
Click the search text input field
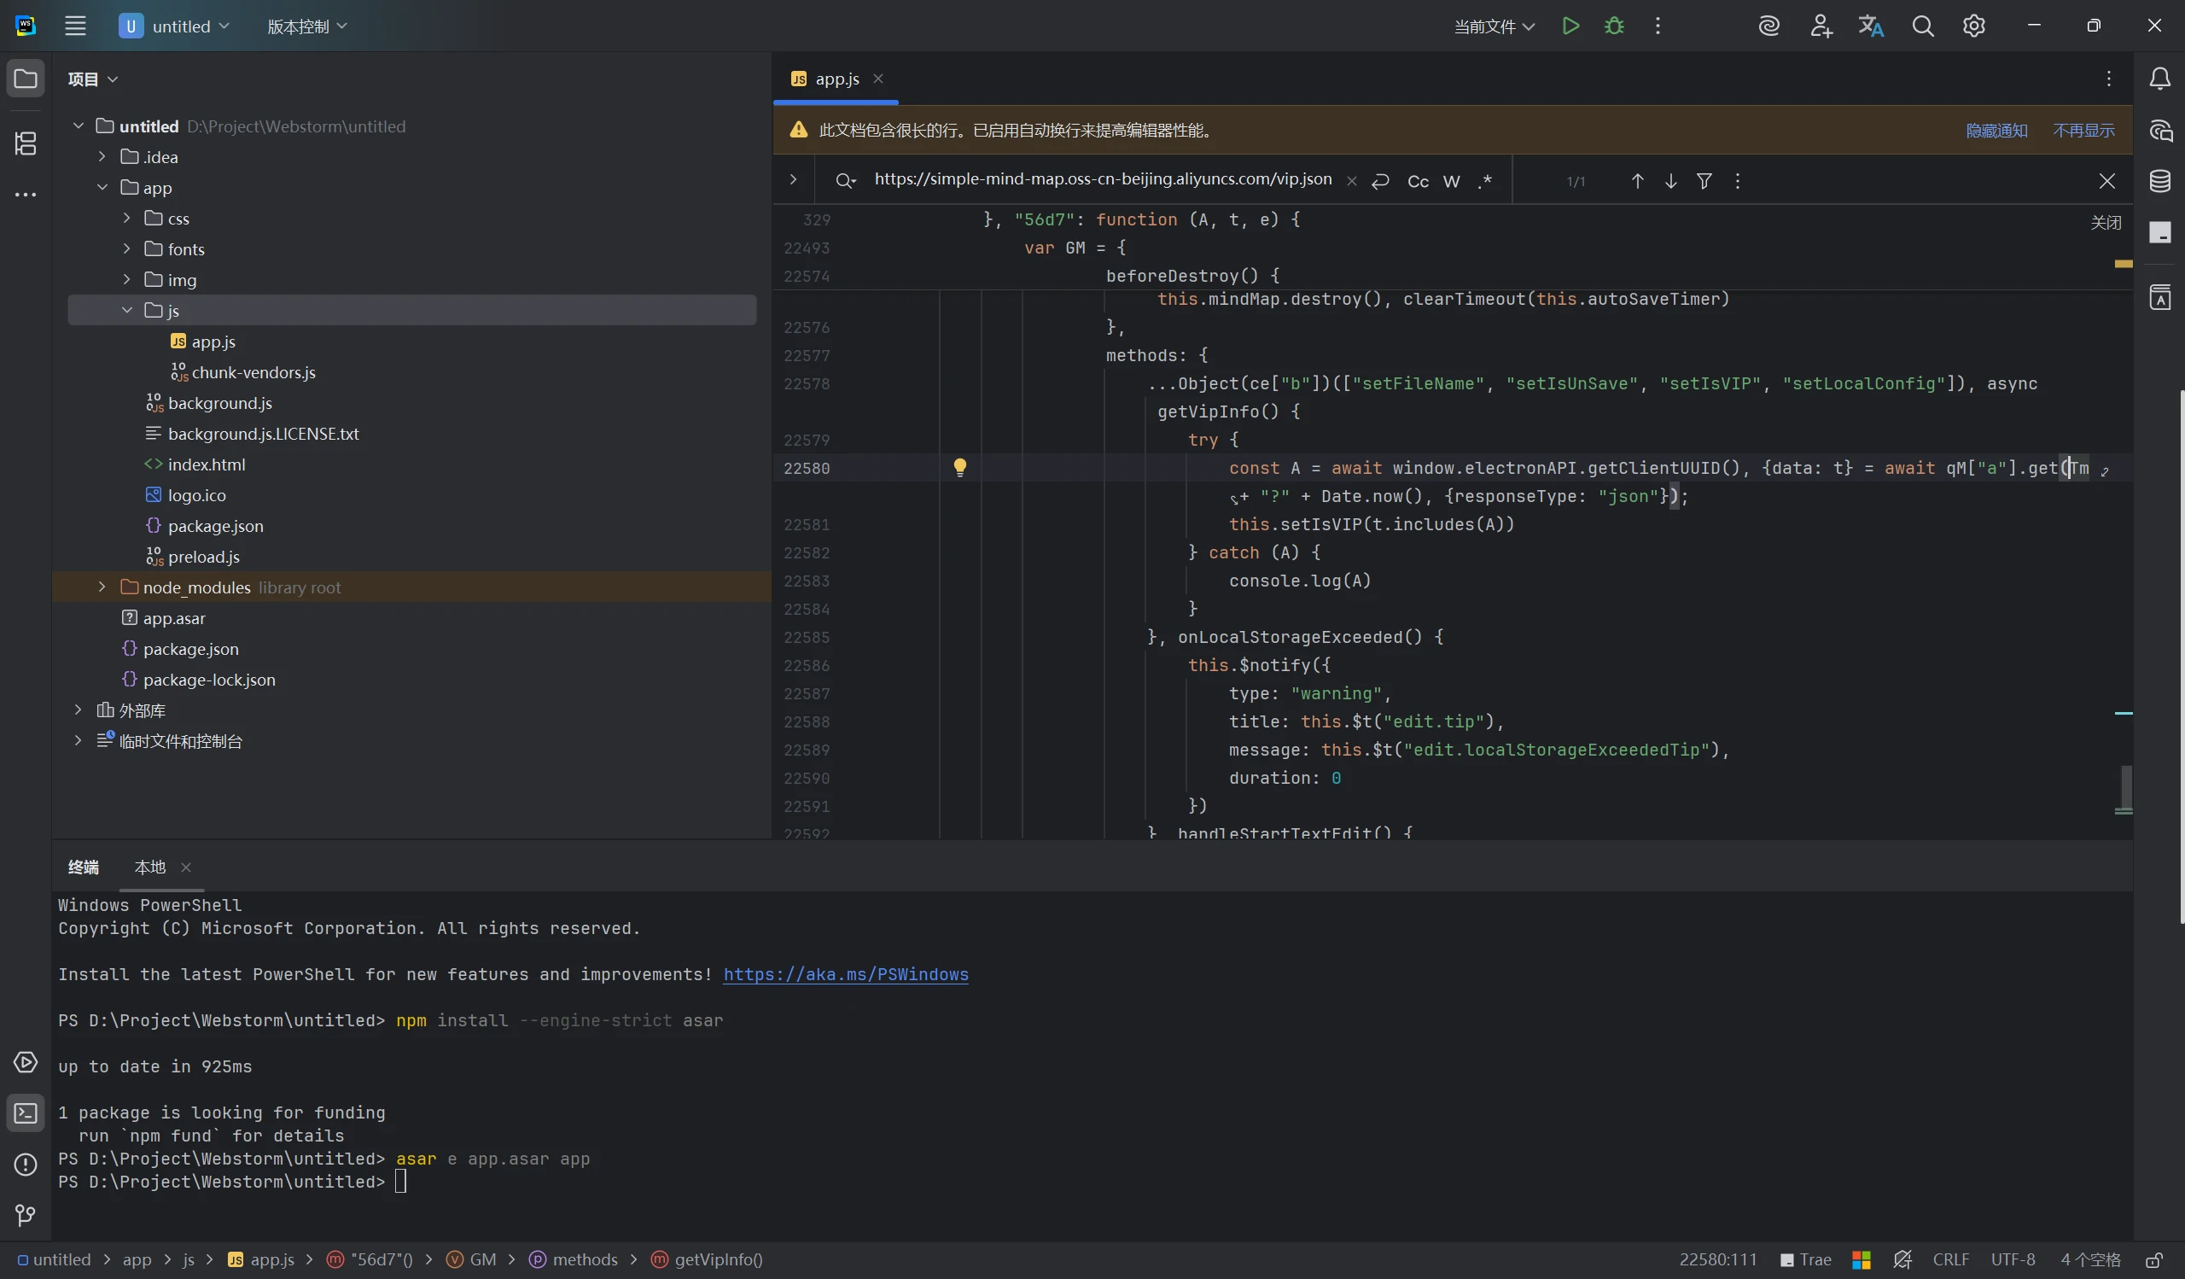coord(1102,179)
